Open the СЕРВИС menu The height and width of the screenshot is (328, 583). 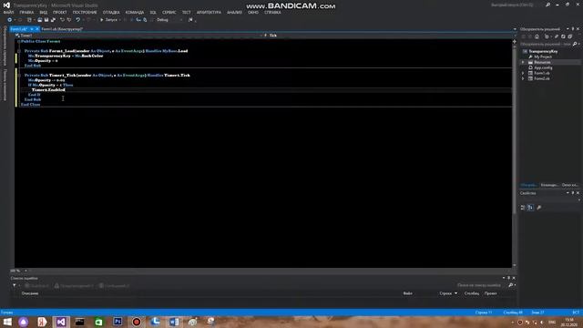(x=169, y=12)
